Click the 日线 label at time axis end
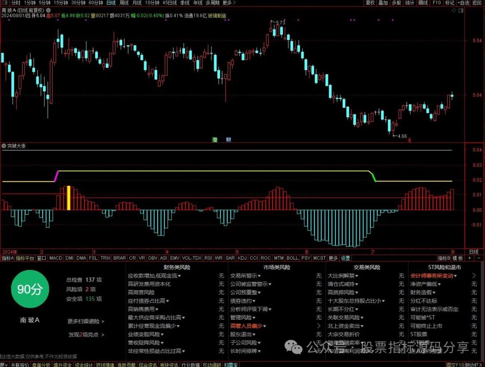 474,252
